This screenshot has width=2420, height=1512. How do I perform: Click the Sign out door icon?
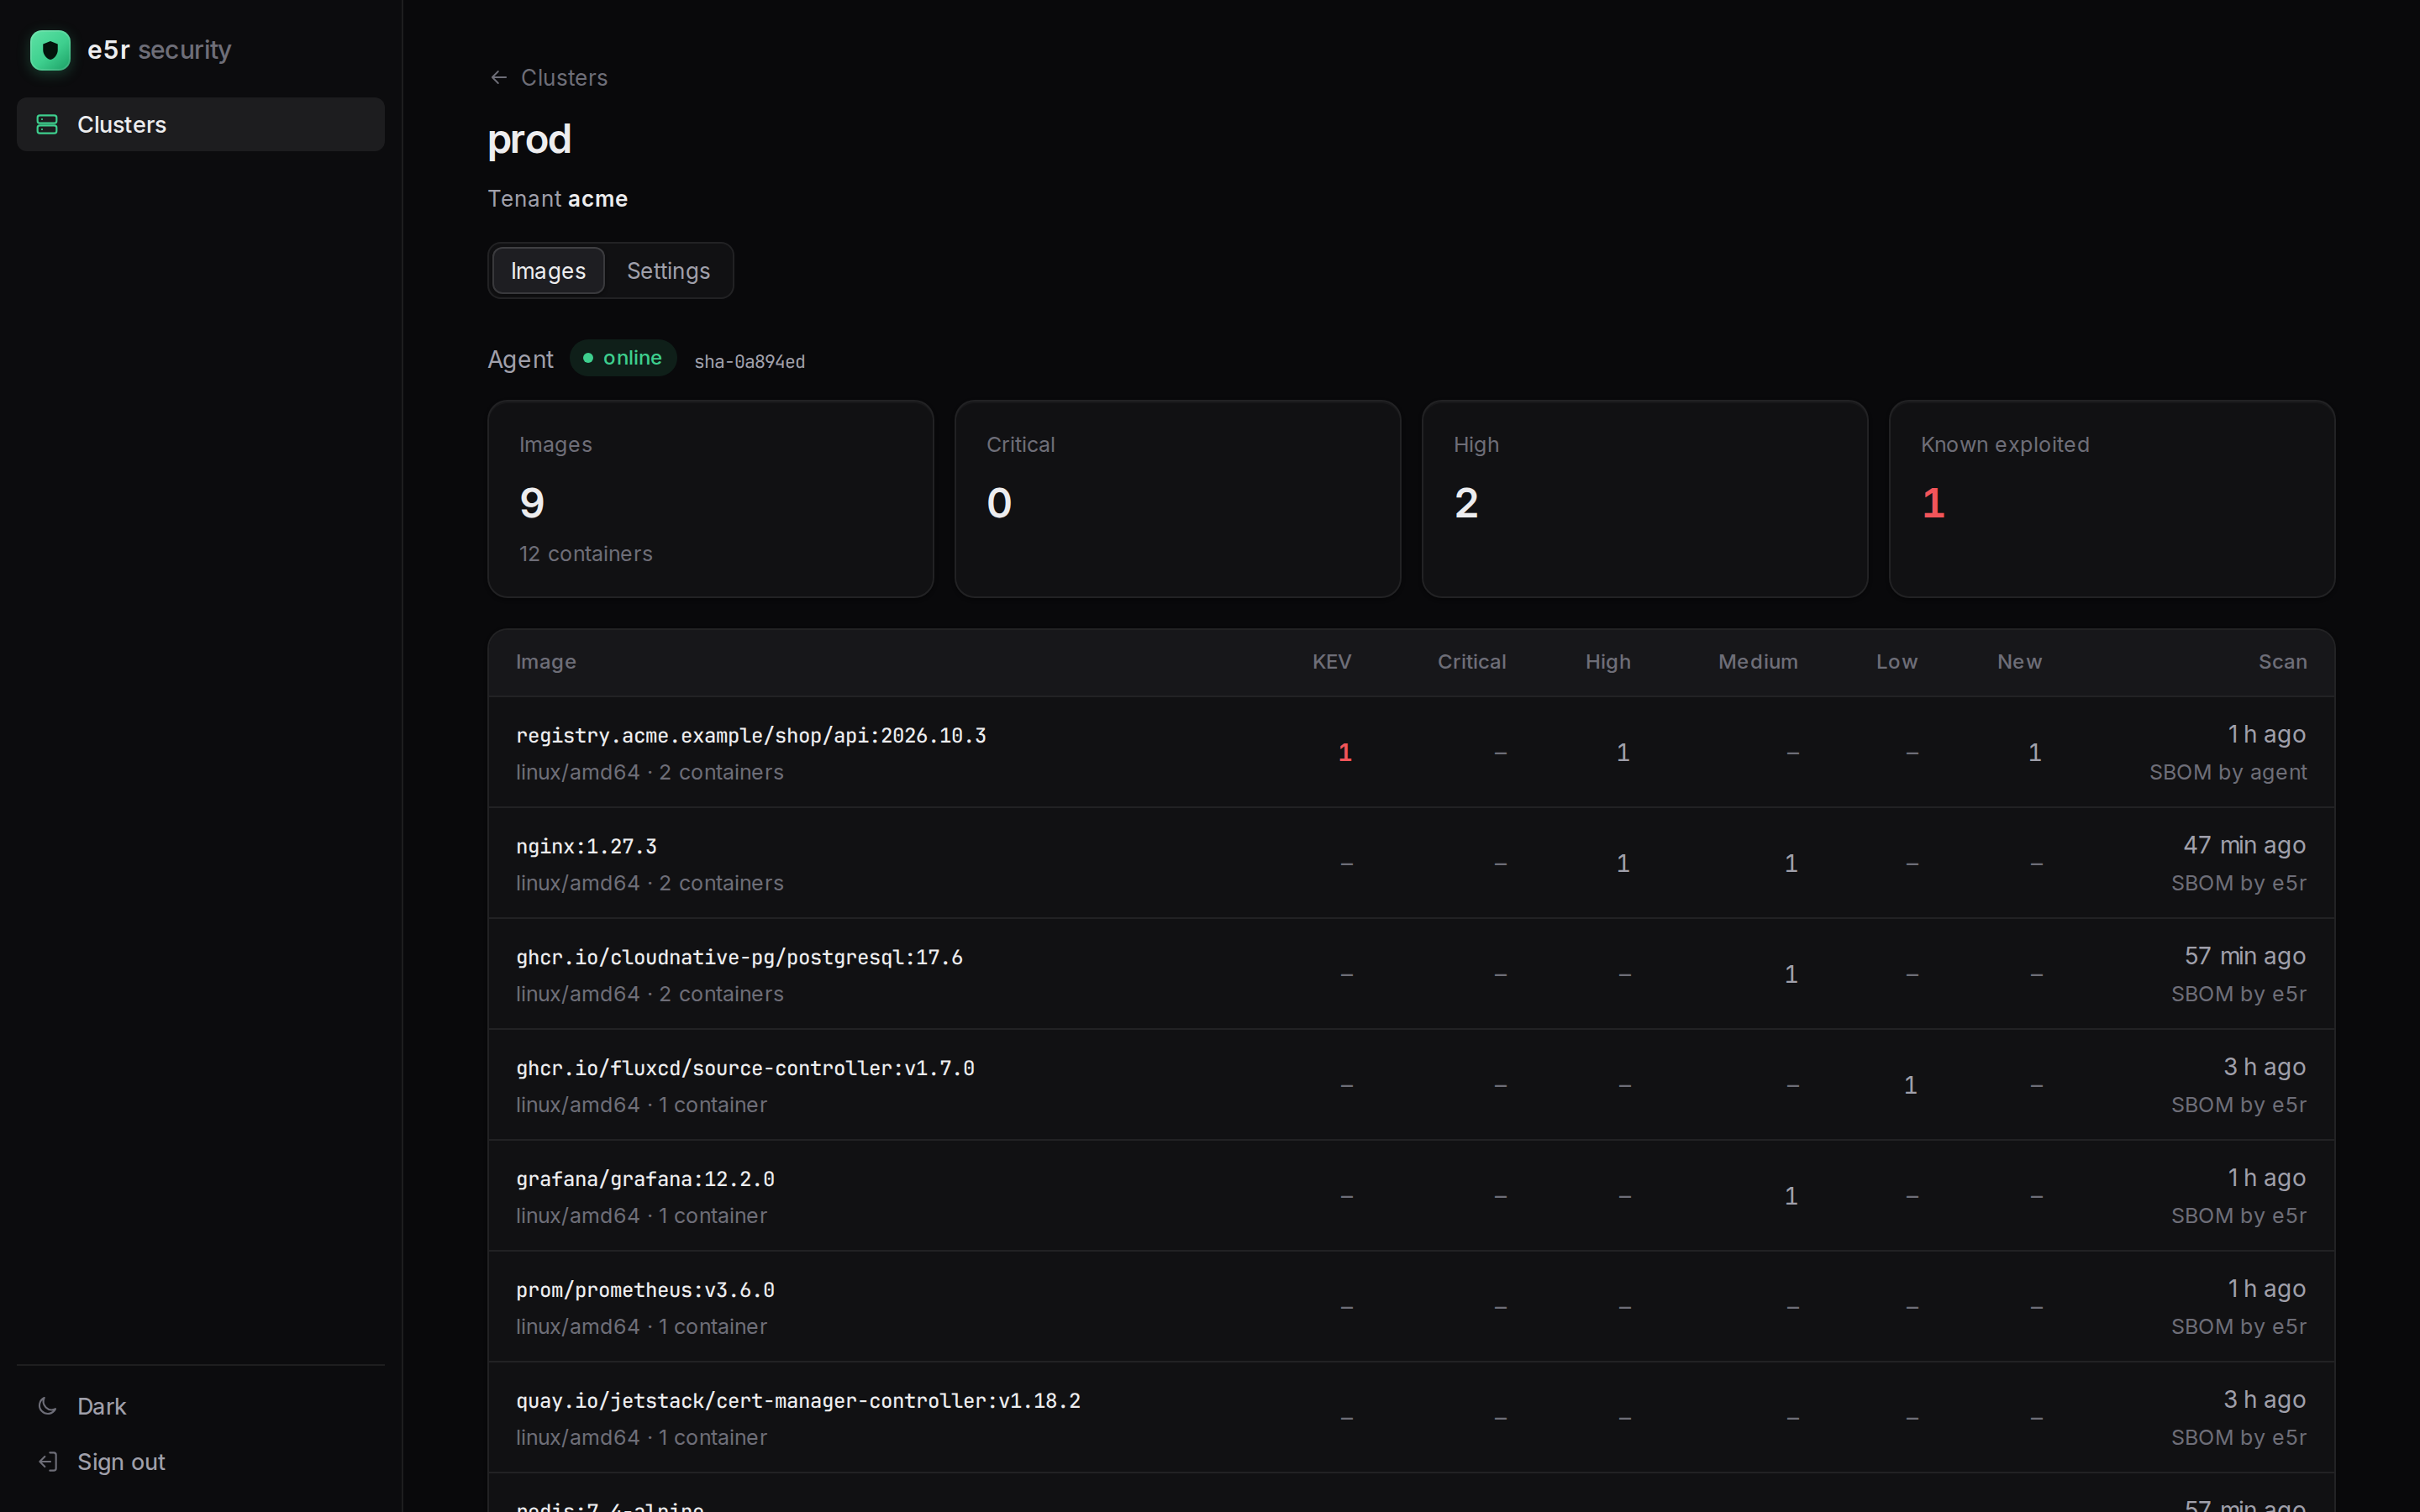pyautogui.click(x=47, y=1462)
